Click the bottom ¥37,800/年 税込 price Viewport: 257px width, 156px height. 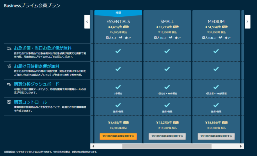click(216, 128)
